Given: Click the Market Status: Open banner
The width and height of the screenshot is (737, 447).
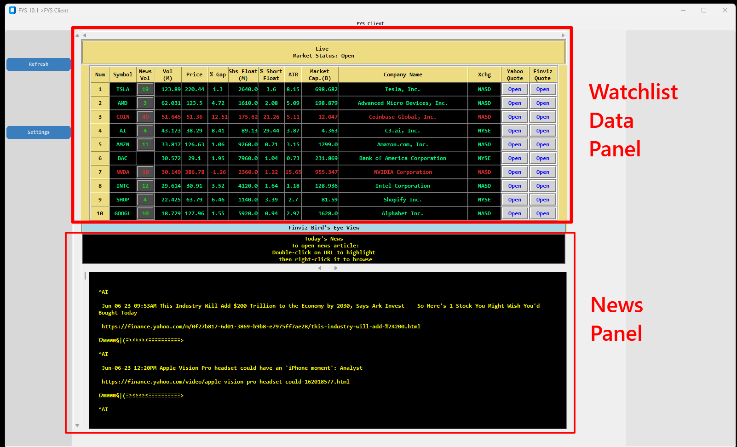Looking at the screenshot, I should tap(324, 52).
